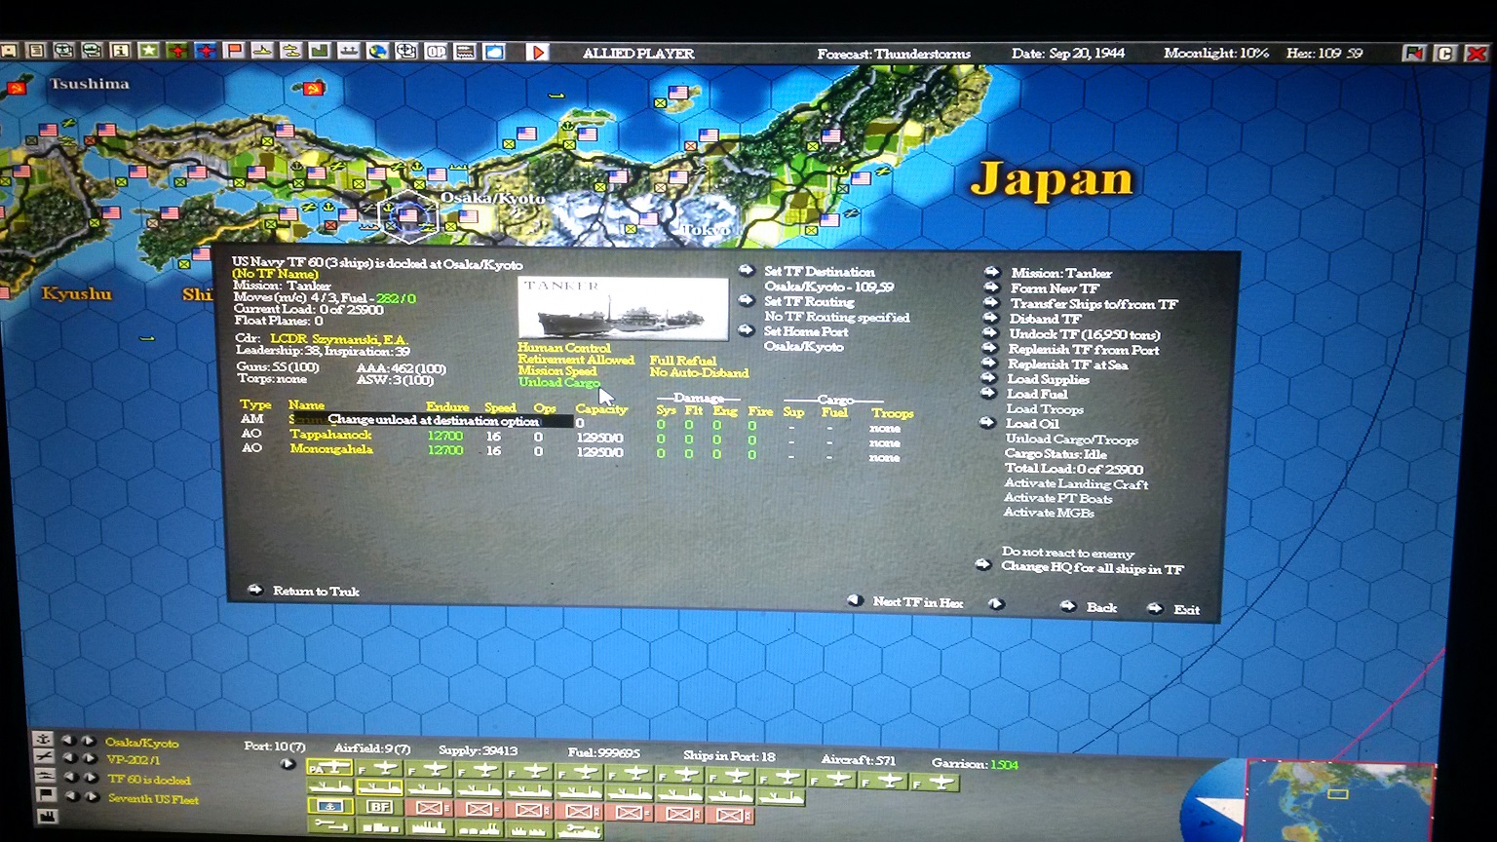Choose Set Home Port

(x=805, y=331)
